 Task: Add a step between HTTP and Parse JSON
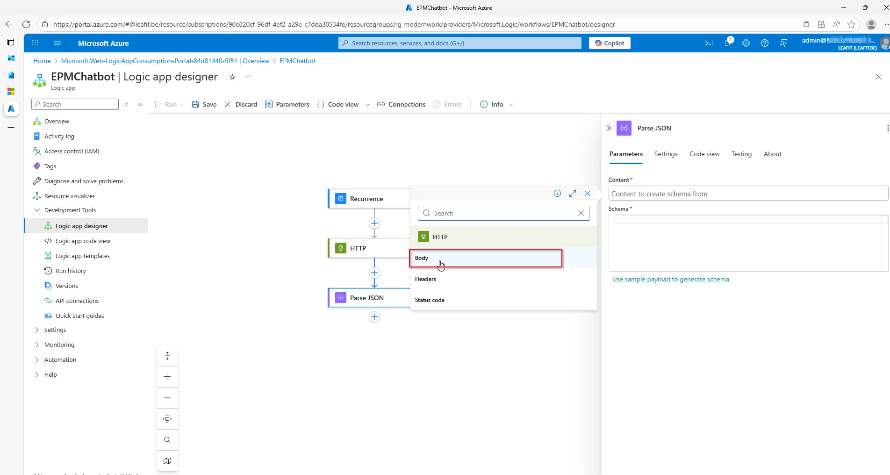click(x=374, y=273)
